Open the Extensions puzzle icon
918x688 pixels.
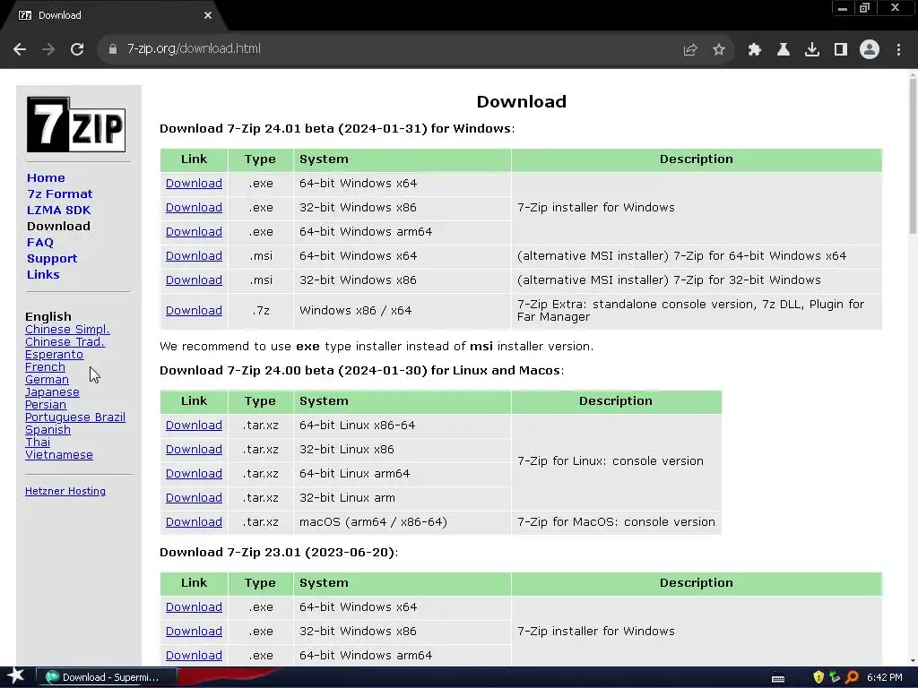click(x=755, y=50)
